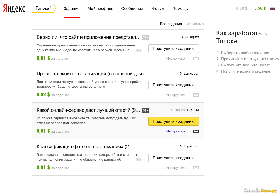Click 0,01 $ price of 'Верно ли' task

pyautogui.click(x=43, y=58)
